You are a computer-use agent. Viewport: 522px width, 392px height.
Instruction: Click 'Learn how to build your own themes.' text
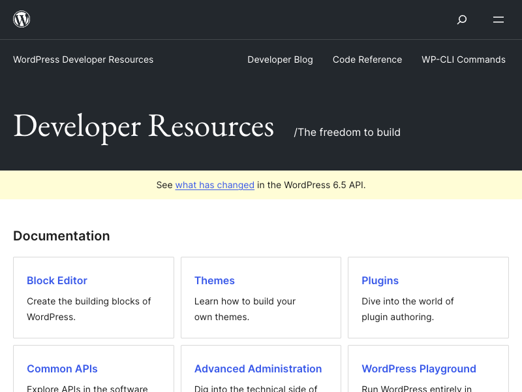(x=245, y=309)
